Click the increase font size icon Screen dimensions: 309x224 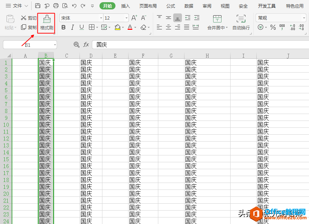(x=134, y=18)
